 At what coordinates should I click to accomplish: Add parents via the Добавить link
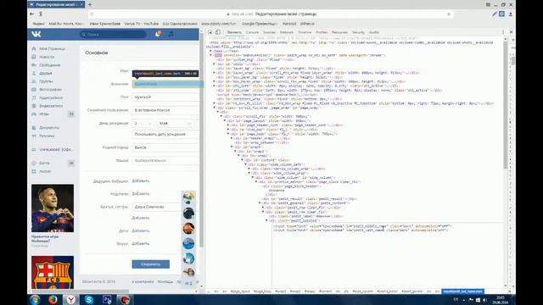141,194
